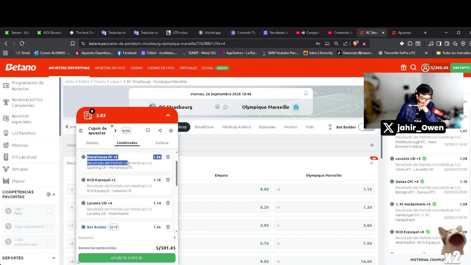The width and height of the screenshot is (471, 265).
Task: Add a favorite competition with the plus icon
Action: tap(49, 194)
